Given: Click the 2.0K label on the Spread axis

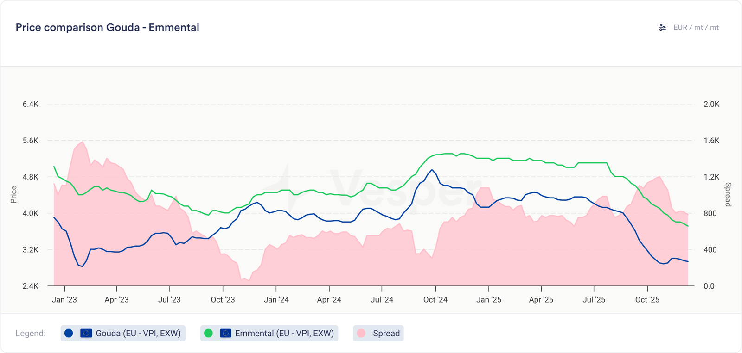Looking at the screenshot, I should click(711, 105).
